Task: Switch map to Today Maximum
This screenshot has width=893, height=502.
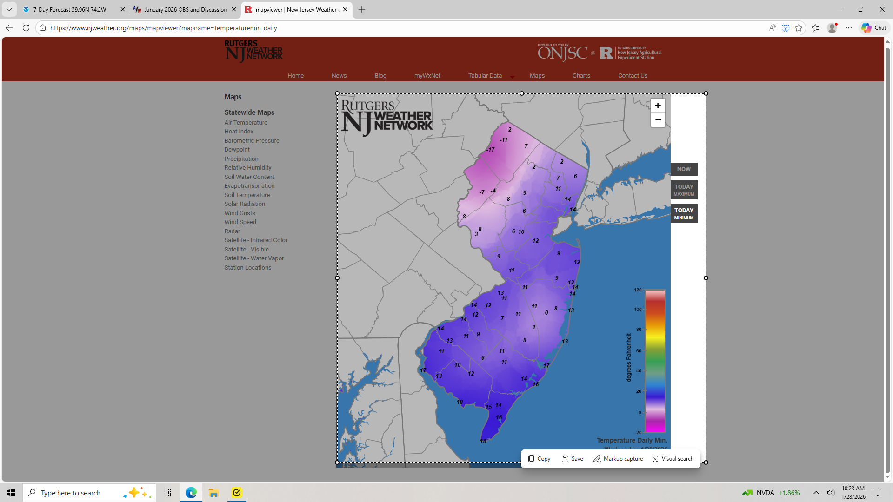Action: point(684,190)
